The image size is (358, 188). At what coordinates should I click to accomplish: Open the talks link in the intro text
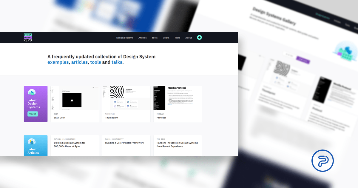click(117, 62)
